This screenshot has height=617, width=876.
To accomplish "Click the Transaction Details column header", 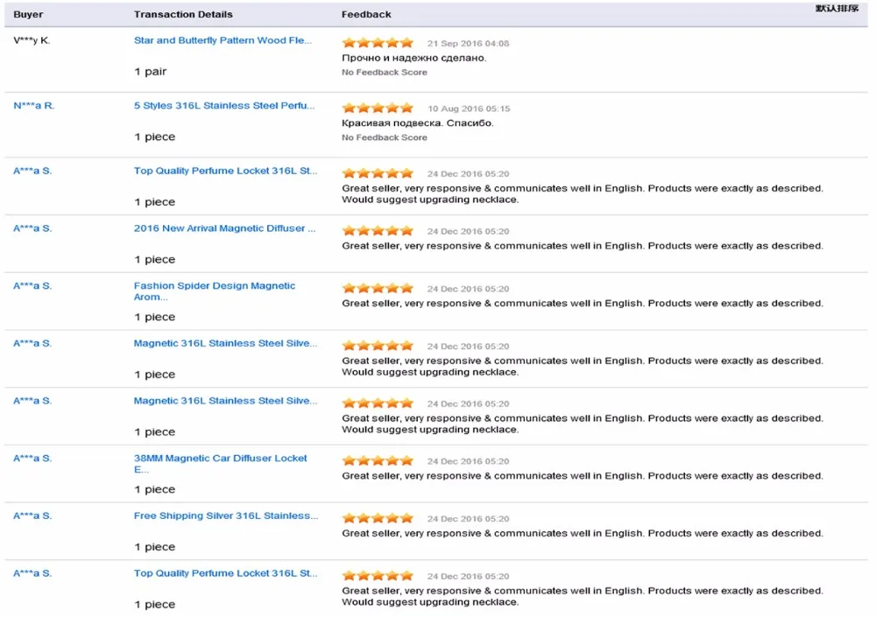I will 183,14.
